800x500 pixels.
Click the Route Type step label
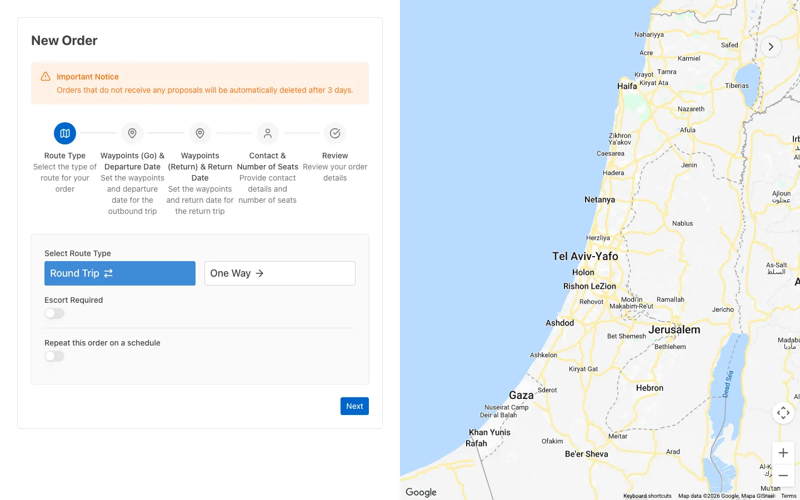click(x=65, y=156)
